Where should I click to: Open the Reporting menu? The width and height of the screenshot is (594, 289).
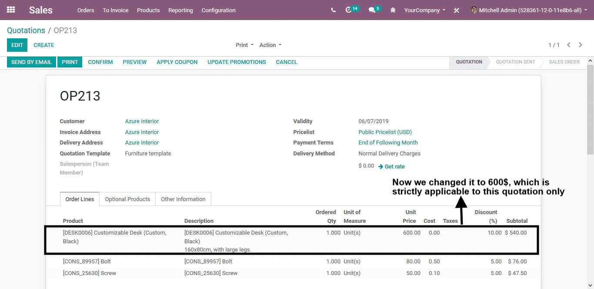pyautogui.click(x=180, y=10)
